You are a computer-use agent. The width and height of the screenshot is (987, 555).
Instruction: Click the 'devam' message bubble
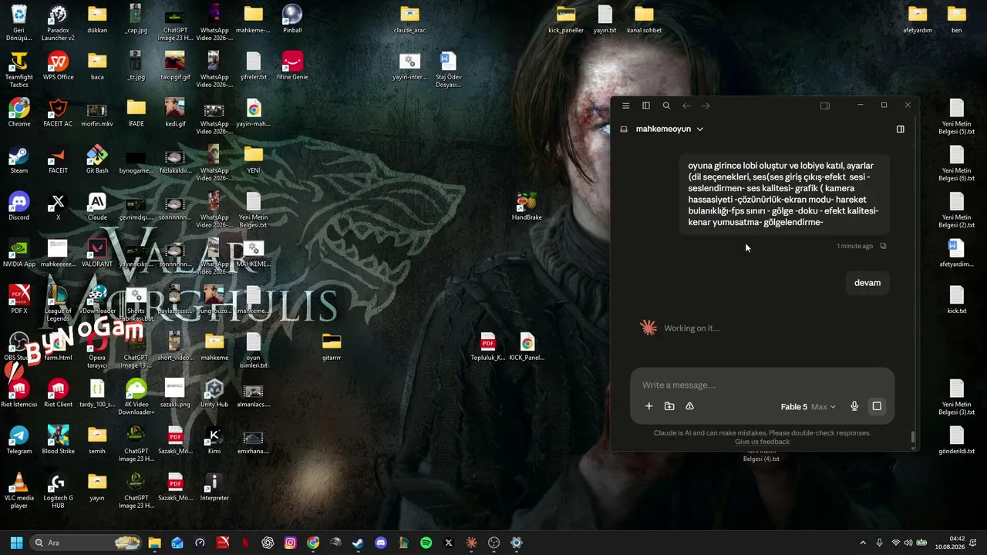(x=867, y=283)
